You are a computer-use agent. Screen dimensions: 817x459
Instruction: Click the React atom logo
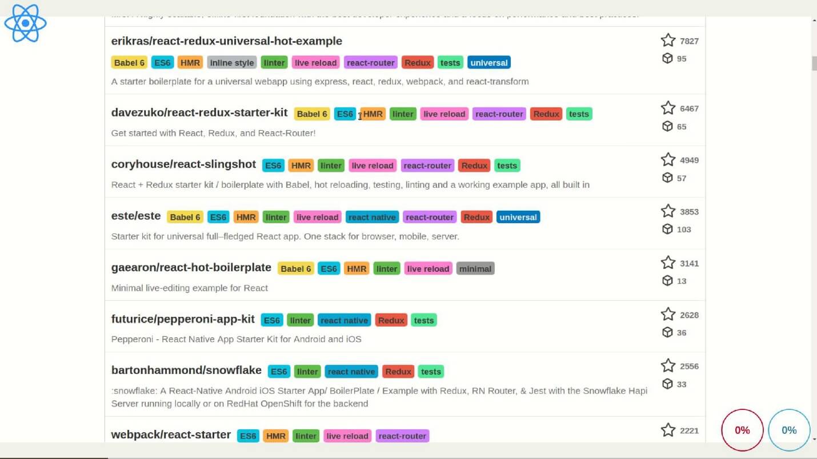pyautogui.click(x=25, y=23)
